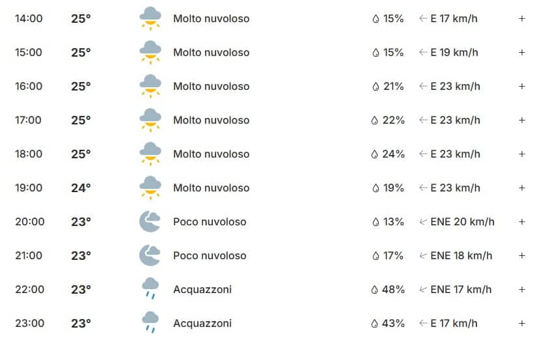This screenshot has height=338, width=535.
Task: Expand the 17:00 hourly details with plus
Action: click(x=522, y=120)
